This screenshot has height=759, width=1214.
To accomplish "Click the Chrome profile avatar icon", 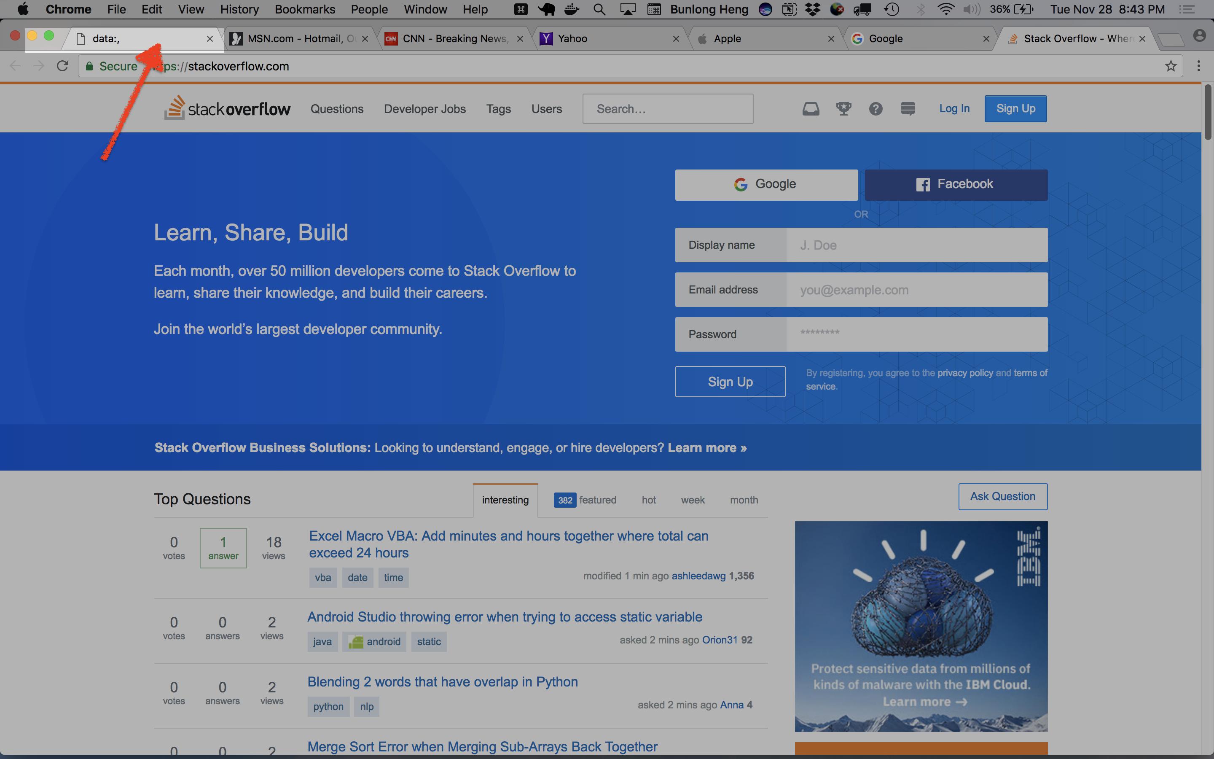I will pyautogui.click(x=1199, y=36).
